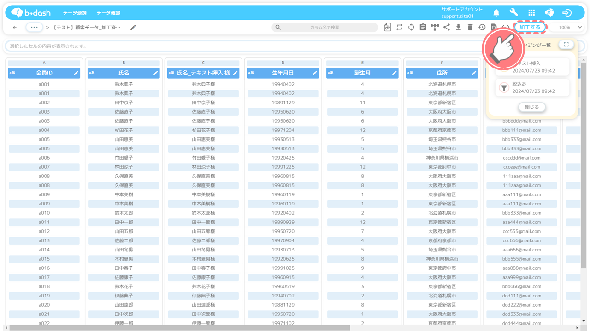Click cell 竹田愛子 in 氏名 column
Image resolution: width=590 pixels, height=331 pixels.
click(124, 158)
